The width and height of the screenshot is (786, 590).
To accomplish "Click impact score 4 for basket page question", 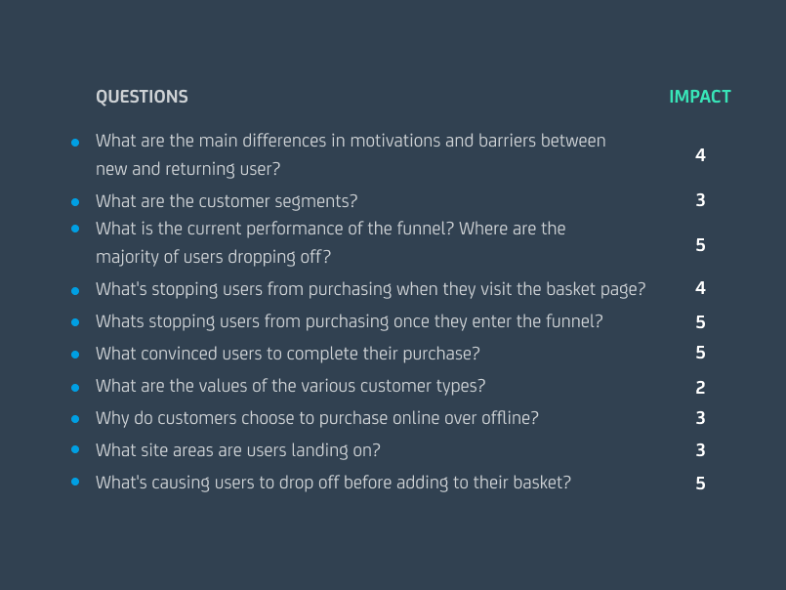I will 700,289.
